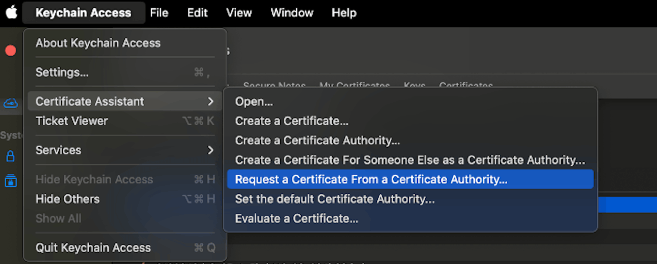This screenshot has height=264, width=657.
Task: Select Request a Certificate From a Certificate Authority
Action: click(410, 179)
